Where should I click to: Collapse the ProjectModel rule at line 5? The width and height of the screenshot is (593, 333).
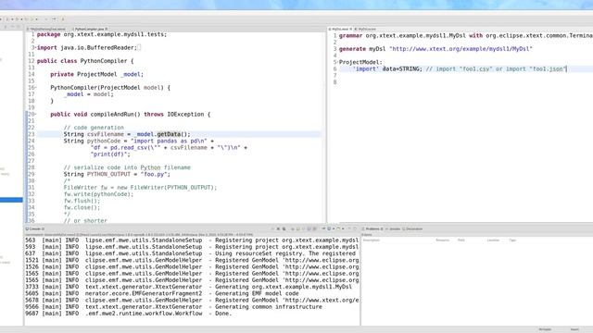pos(337,62)
